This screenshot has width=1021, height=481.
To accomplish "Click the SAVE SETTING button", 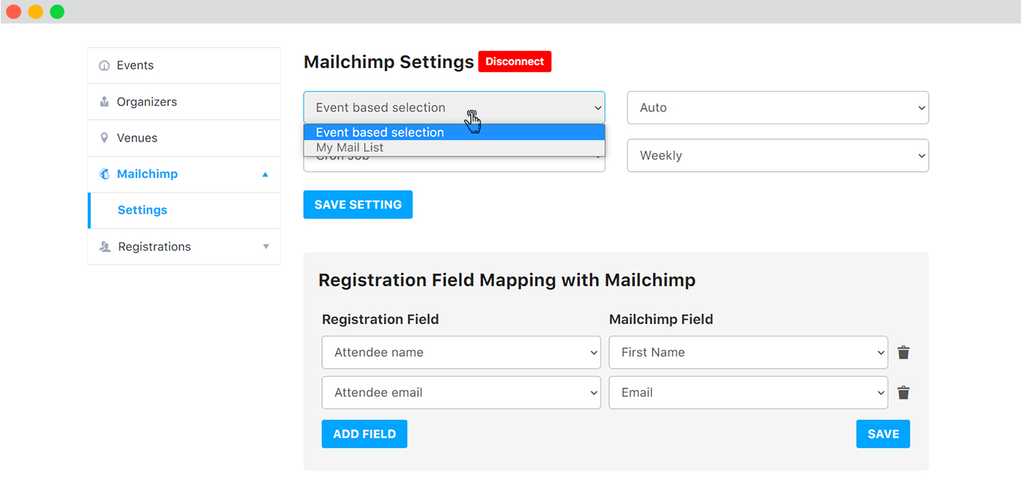I will pos(358,205).
